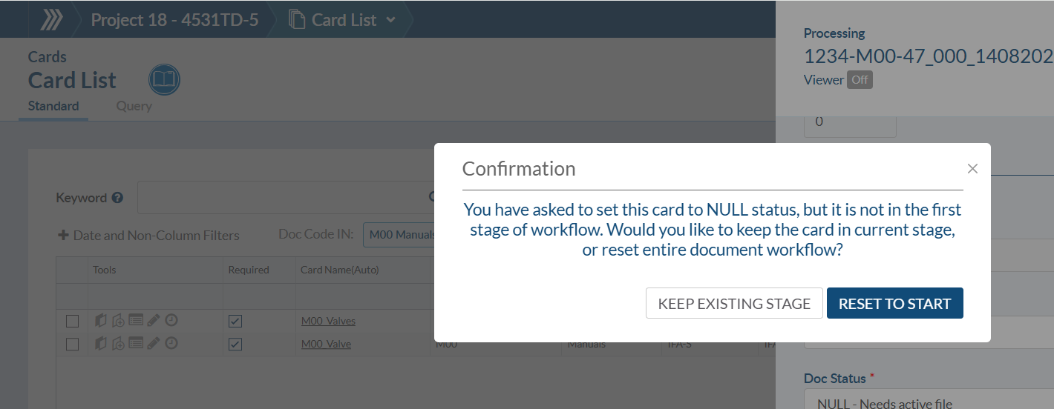This screenshot has height=409, width=1054.
Task: Click the documents icon in M00_Valves row
Action: click(102, 321)
